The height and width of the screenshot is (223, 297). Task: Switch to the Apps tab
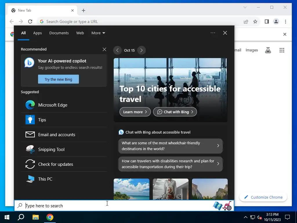(x=37, y=33)
